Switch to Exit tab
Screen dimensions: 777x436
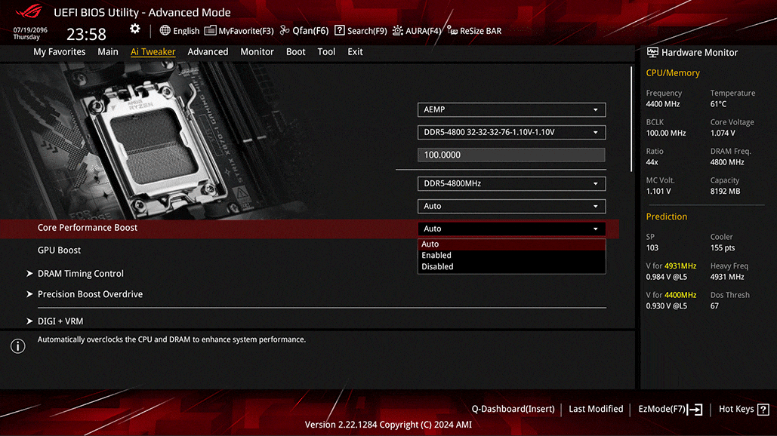[x=356, y=51]
